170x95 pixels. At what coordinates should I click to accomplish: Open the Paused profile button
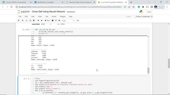click(x=159, y=7)
